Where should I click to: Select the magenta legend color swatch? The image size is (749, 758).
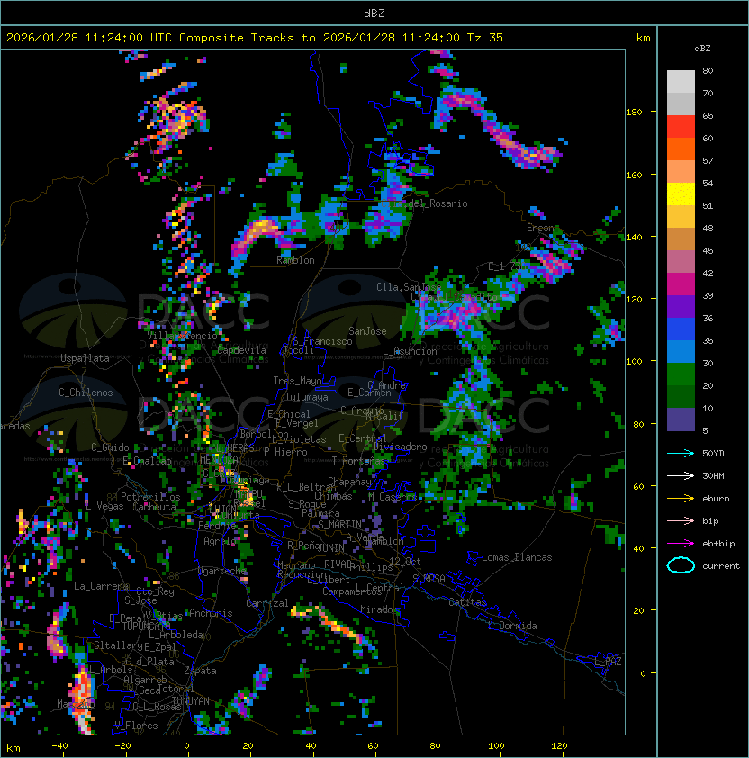tap(681, 284)
